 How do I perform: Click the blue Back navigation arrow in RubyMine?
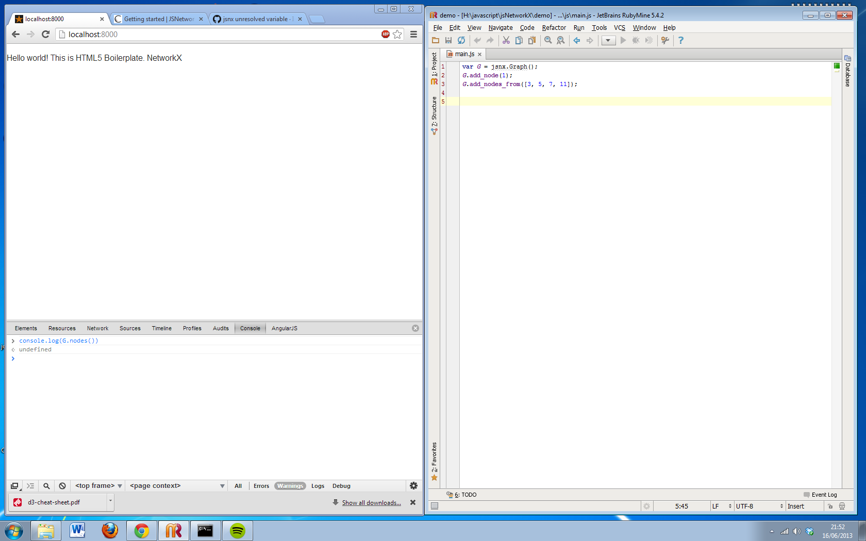point(577,40)
